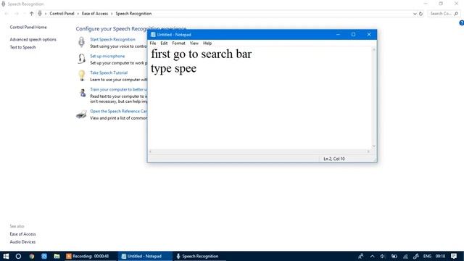Open the blue app icon beside Chrome
Screen dimensions: 464x261
click(x=44, y=256)
